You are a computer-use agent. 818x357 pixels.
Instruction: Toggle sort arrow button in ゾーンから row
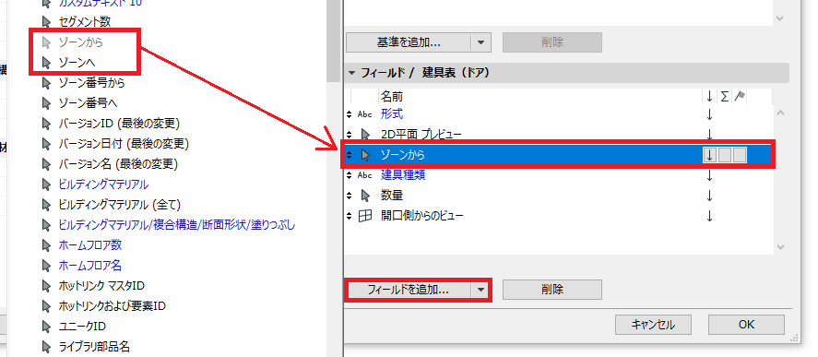coord(709,154)
